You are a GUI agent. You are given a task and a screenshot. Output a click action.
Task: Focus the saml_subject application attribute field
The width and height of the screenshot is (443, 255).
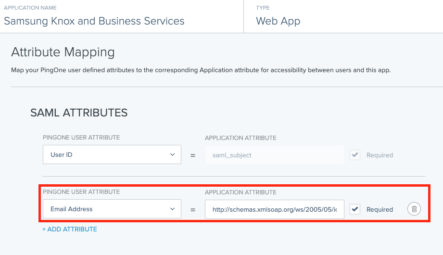pyautogui.click(x=274, y=155)
